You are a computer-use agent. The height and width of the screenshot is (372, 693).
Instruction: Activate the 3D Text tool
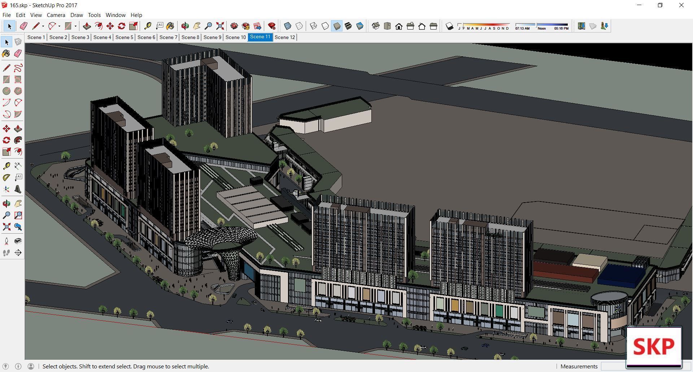tap(18, 189)
